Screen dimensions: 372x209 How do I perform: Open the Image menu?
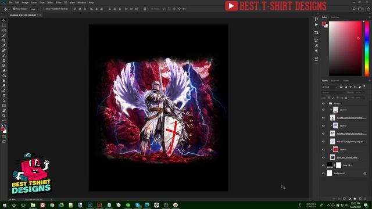coord(25,2)
